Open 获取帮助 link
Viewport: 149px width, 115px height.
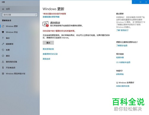[120, 74]
